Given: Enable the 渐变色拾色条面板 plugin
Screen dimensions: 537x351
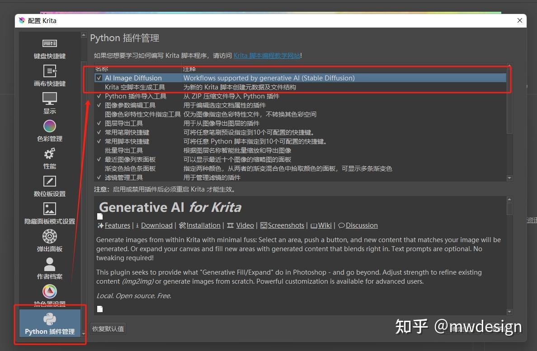Looking at the screenshot, I should click(x=99, y=168).
